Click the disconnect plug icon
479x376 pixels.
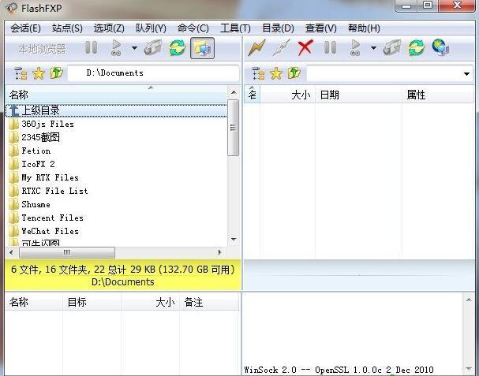pyautogui.click(x=281, y=48)
